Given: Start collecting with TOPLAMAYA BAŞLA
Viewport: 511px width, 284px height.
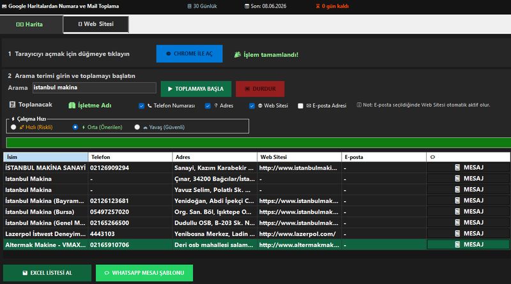Looking at the screenshot, I should [x=196, y=89].
